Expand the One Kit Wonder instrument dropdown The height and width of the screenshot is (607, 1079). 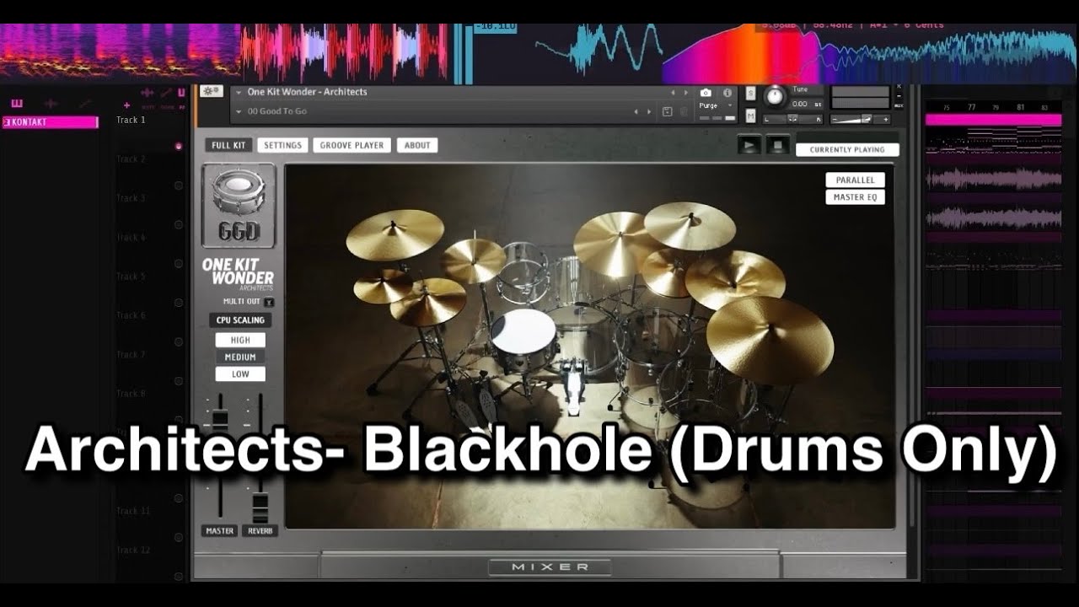[x=239, y=92]
